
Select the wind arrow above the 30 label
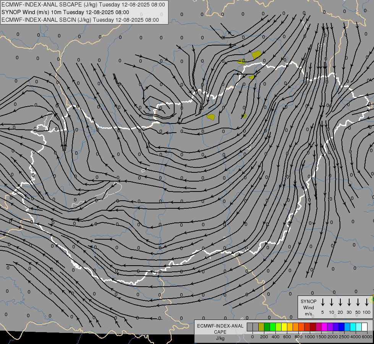tap(349, 302)
